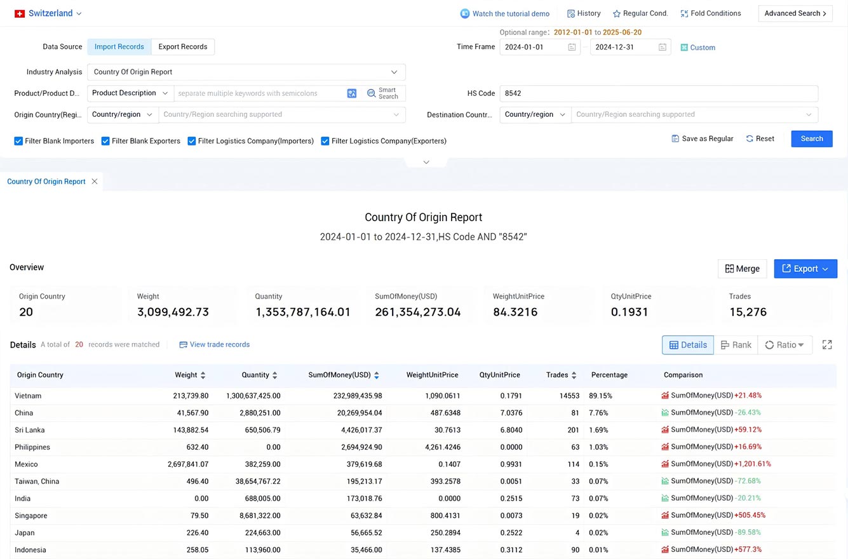Open Destination Country search select field
The width and height of the screenshot is (848, 559).
(x=695, y=114)
